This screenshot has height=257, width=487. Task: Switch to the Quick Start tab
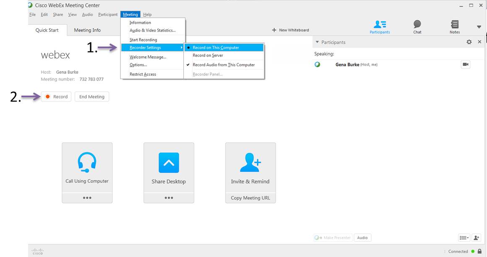tap(47, 30)
